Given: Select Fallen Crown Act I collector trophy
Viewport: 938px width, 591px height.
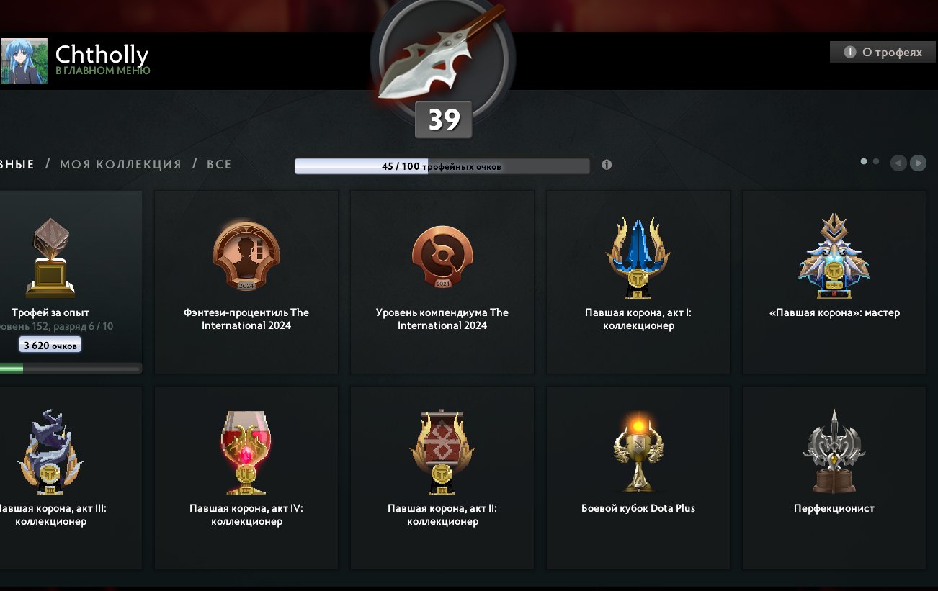Looking at the screenshot, I should (x=638, y=258).
